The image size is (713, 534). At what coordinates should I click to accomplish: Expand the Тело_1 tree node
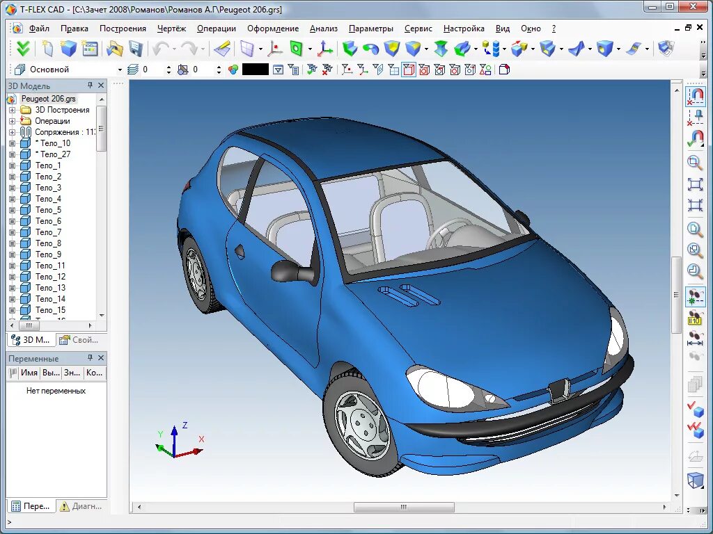coord(13,165)
